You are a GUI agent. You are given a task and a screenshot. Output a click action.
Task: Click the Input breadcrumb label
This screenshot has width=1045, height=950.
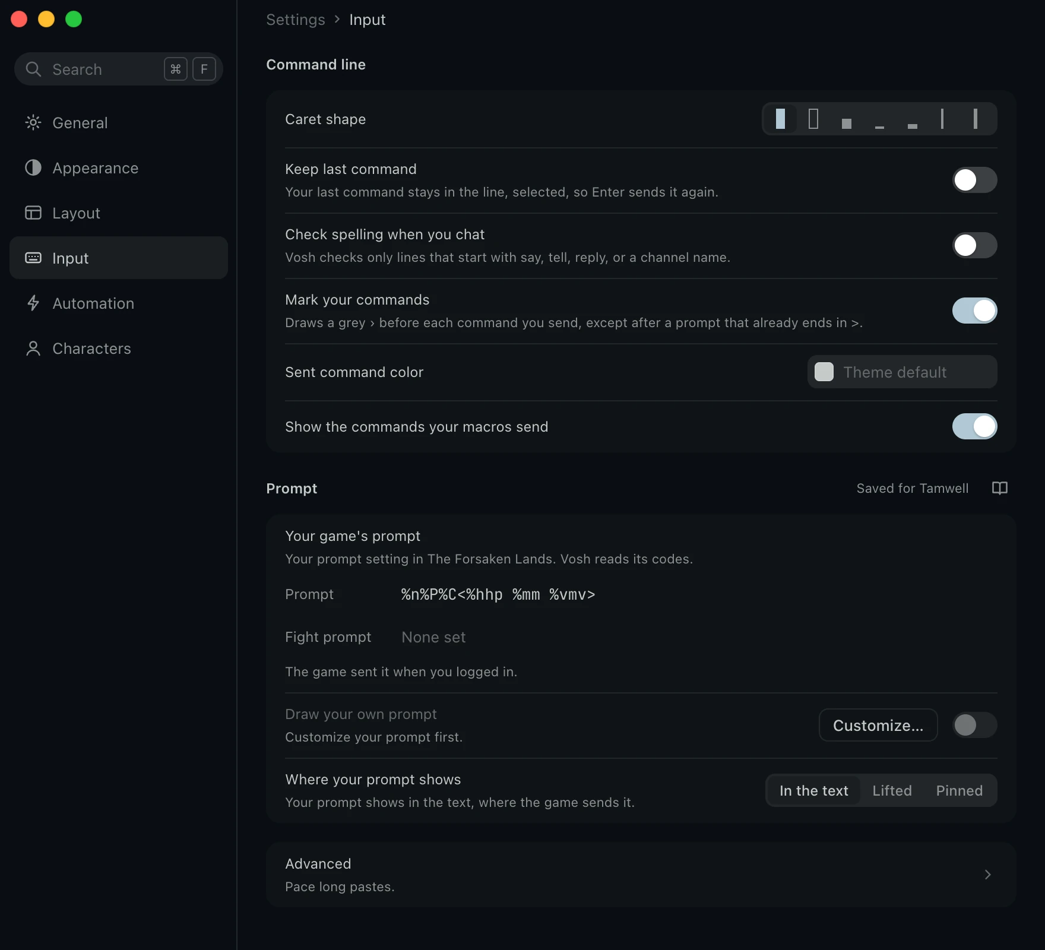click(367, 20)
